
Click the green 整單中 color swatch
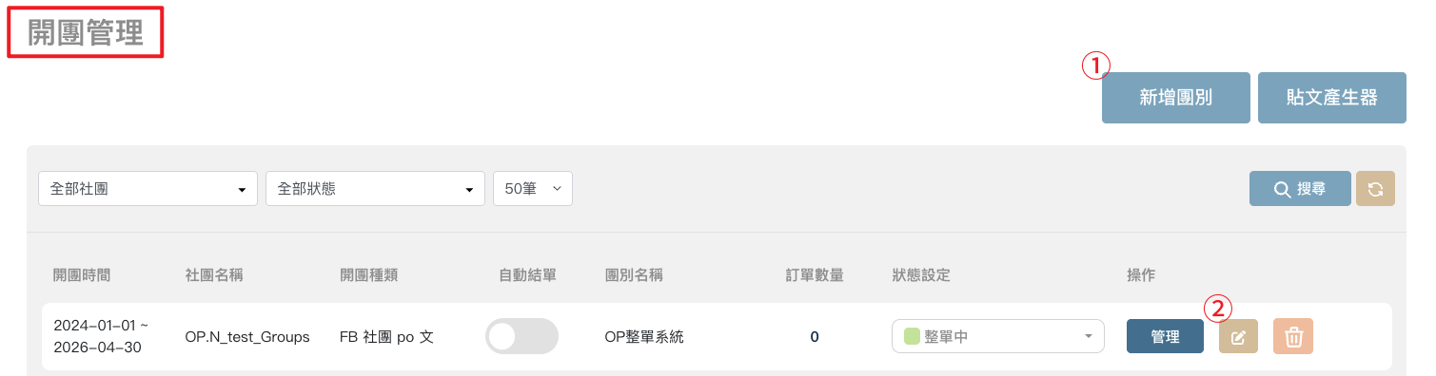912,336
